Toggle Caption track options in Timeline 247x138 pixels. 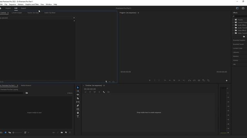[x=108, y=92]
